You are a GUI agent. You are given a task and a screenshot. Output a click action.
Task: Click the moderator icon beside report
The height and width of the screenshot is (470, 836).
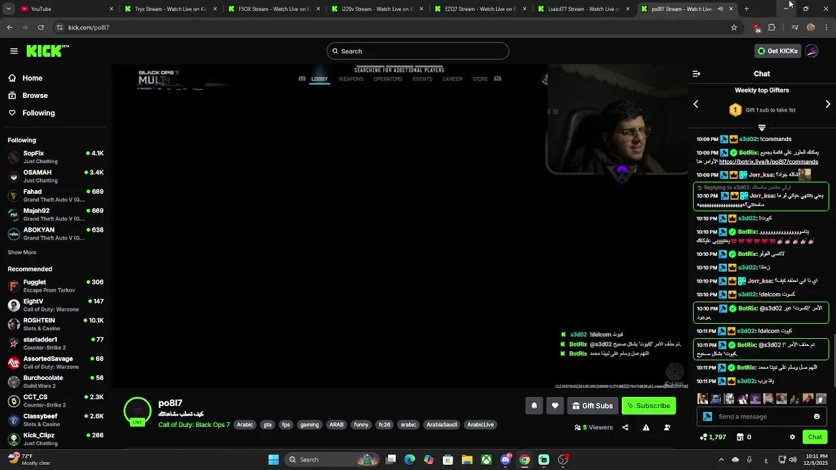[x=667, y=428]
